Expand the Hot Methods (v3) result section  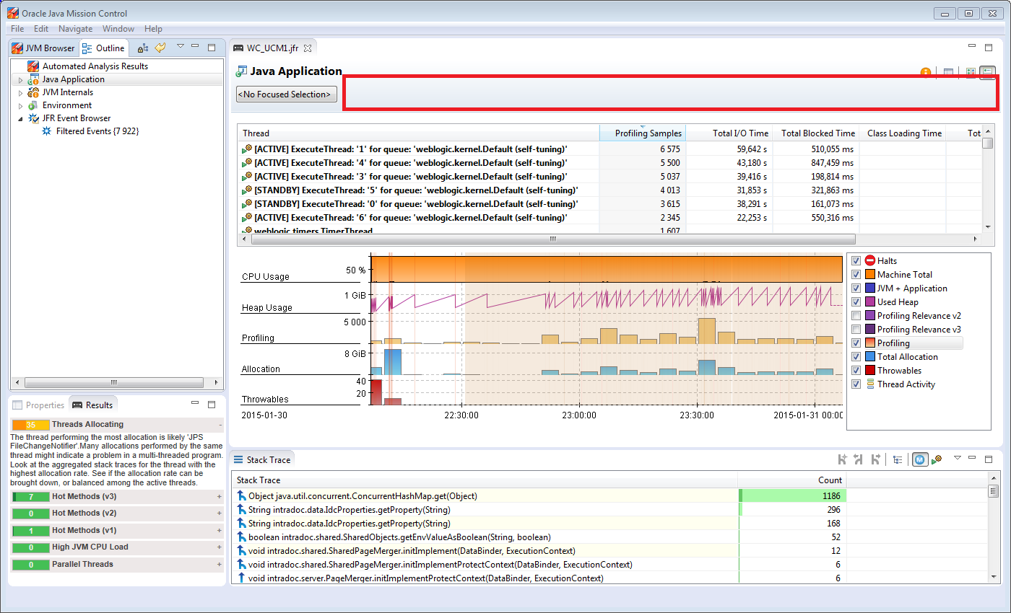click(x=219, y=496)
